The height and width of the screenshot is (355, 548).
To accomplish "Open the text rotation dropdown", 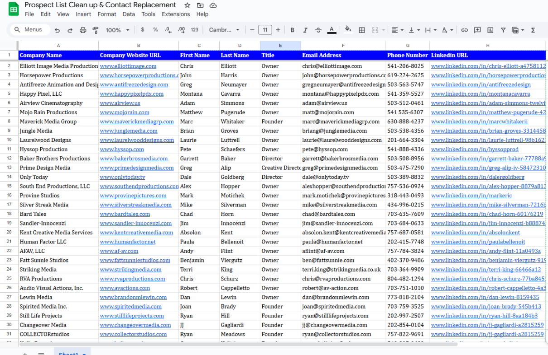I will (x=447, y=30).
